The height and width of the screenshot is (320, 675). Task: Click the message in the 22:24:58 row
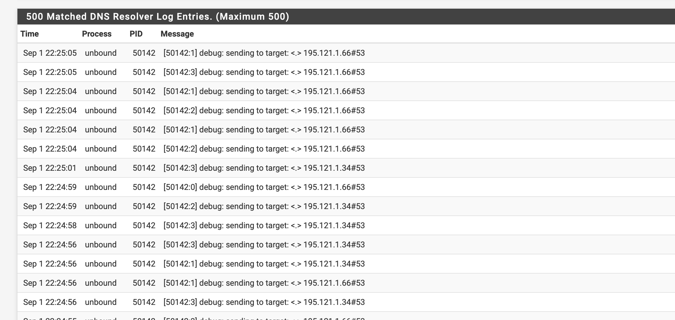(264, 225)
